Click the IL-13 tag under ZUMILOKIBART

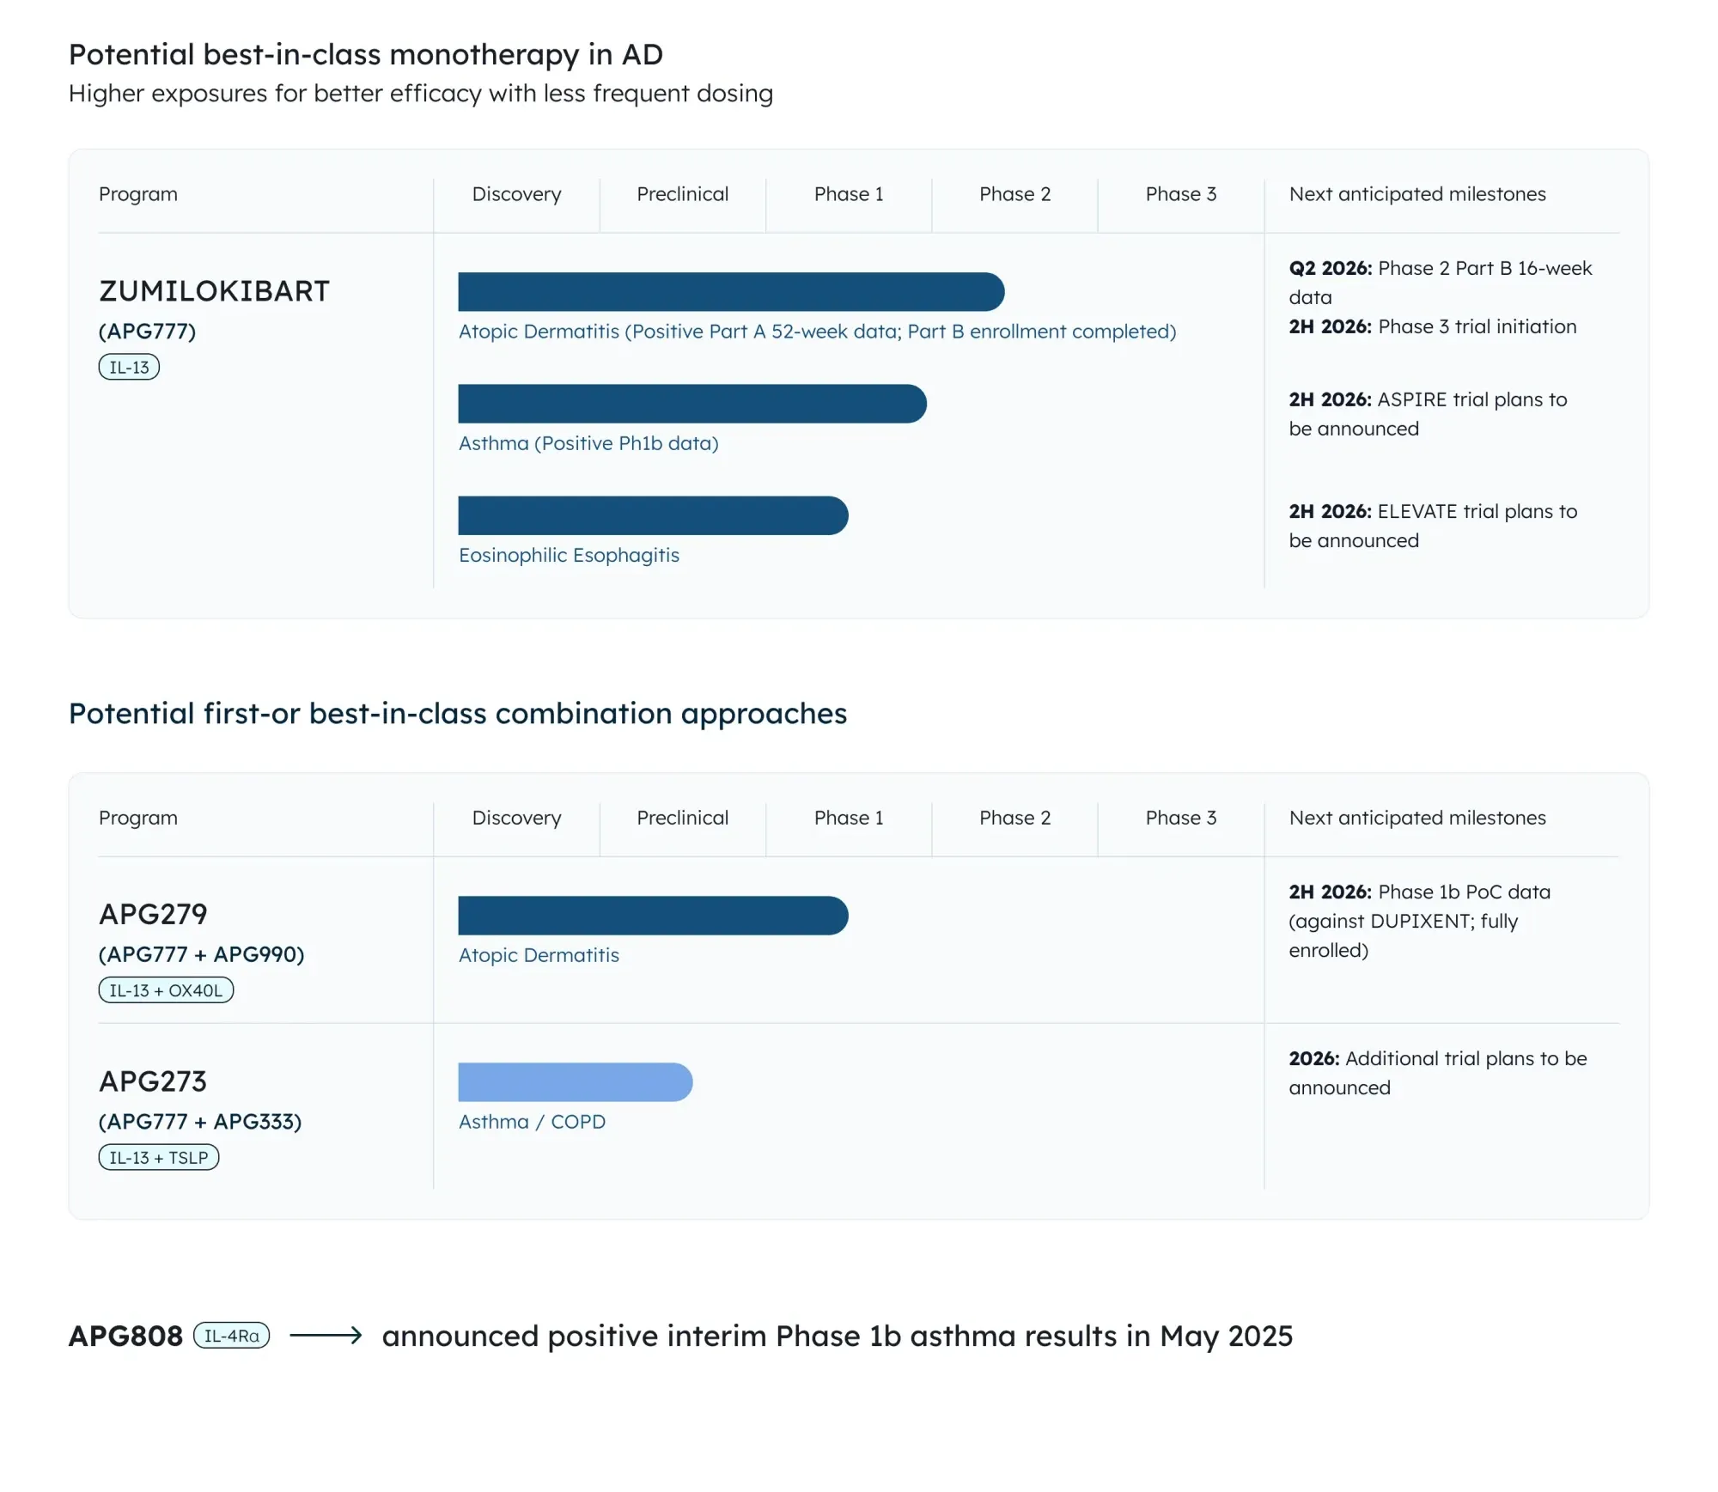[129, 368]
